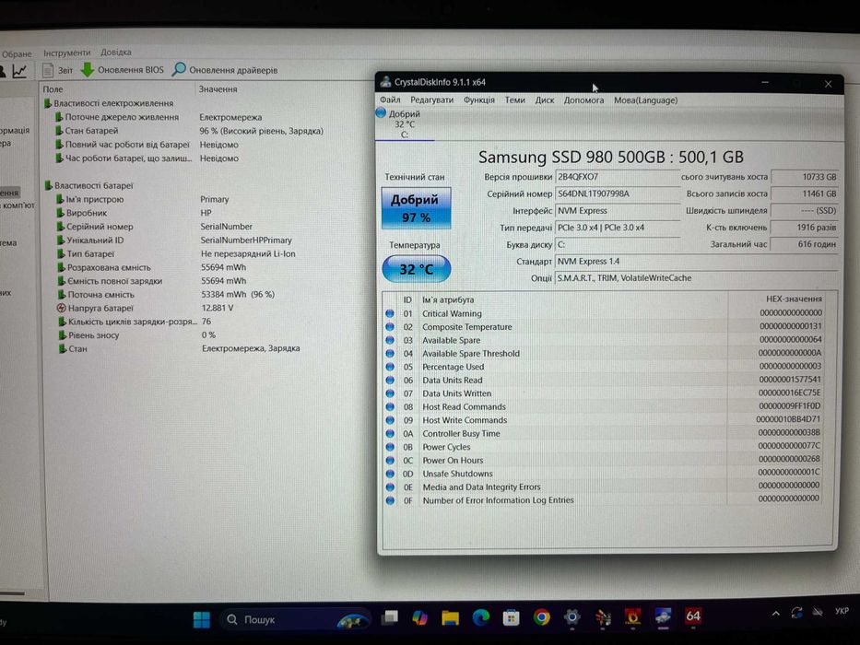
Task: Open Довідка menu in AIDA64 window
Action: [x=116, y=53]
